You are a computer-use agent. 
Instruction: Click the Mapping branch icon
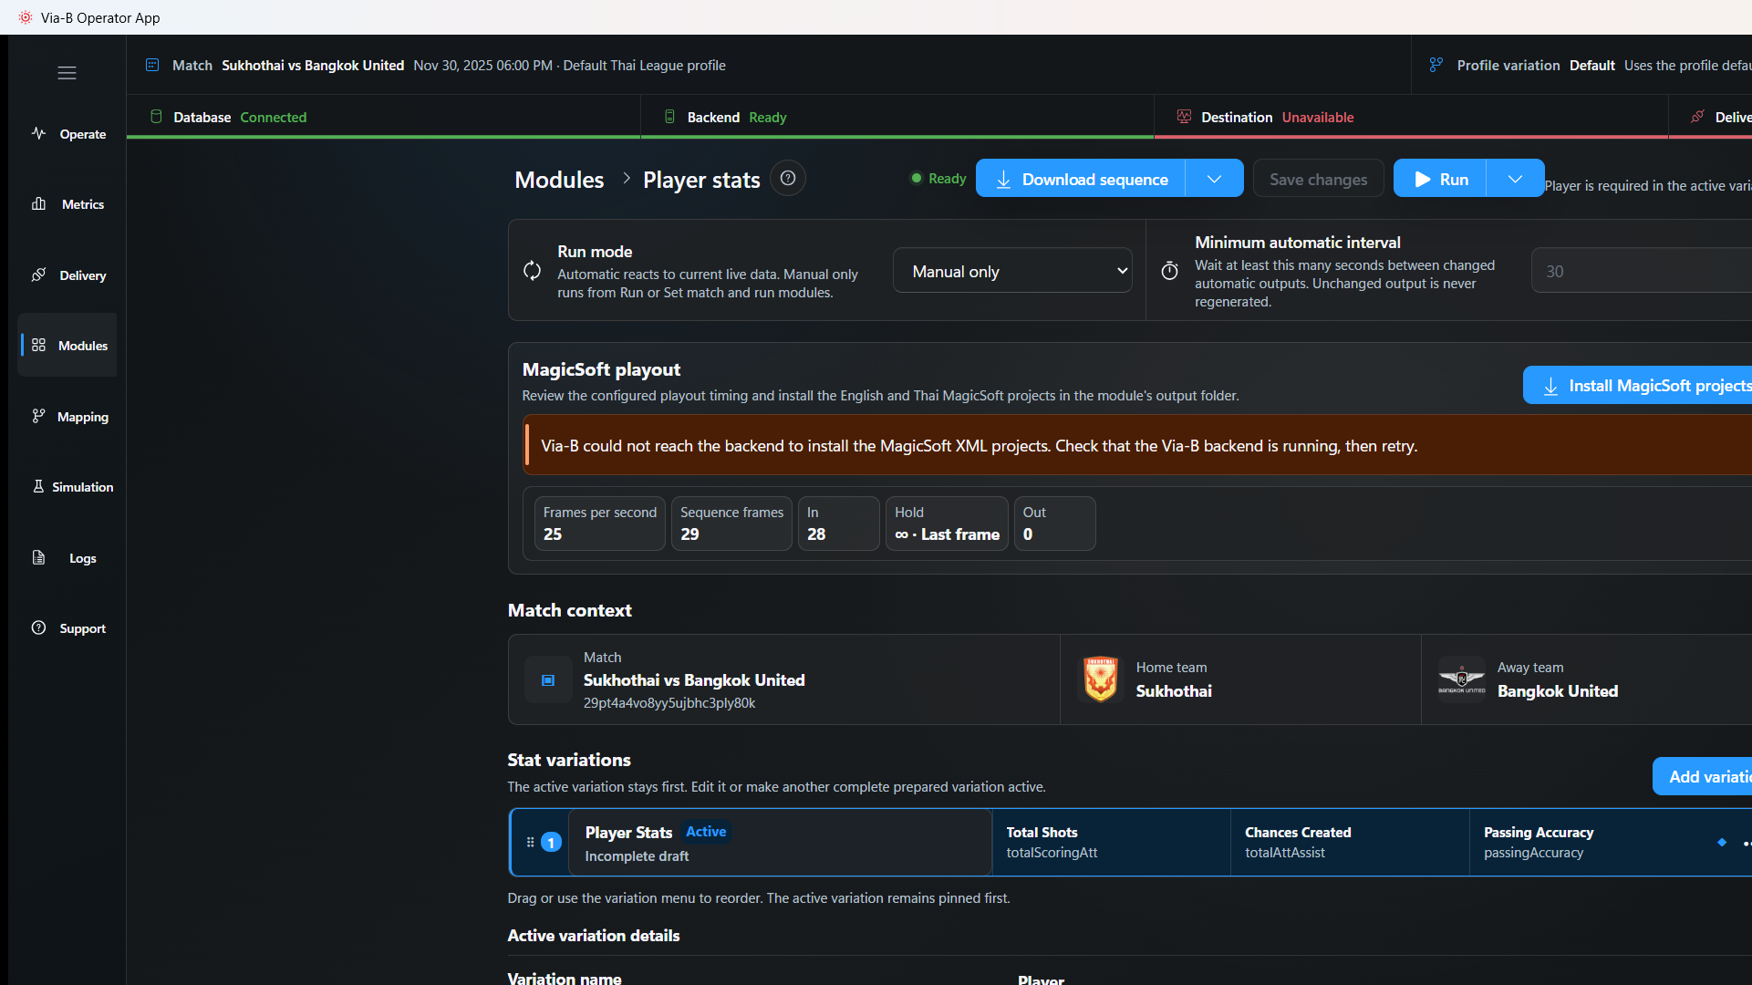pyautogui.click(x=38, y=416)
